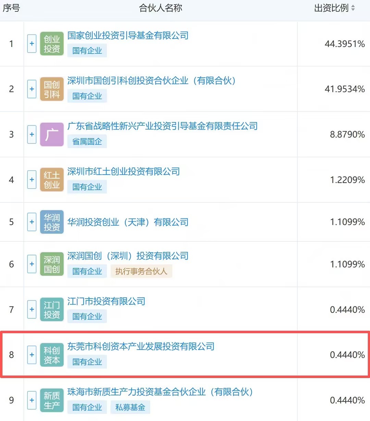Screen dimensions: 370x421
Task: Click the orange 国创引科 logo icon
Action: point(52,89)
